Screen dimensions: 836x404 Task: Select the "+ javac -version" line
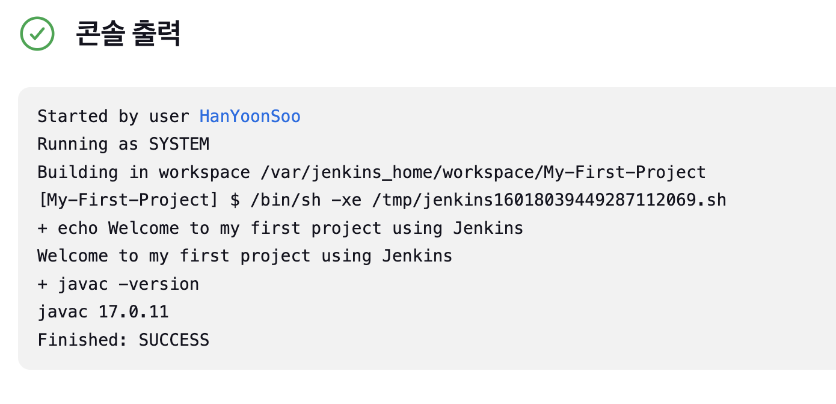click(118, 284)
